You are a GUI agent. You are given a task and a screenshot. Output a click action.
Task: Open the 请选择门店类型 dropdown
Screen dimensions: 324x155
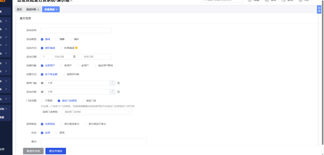tap(97, 112)
